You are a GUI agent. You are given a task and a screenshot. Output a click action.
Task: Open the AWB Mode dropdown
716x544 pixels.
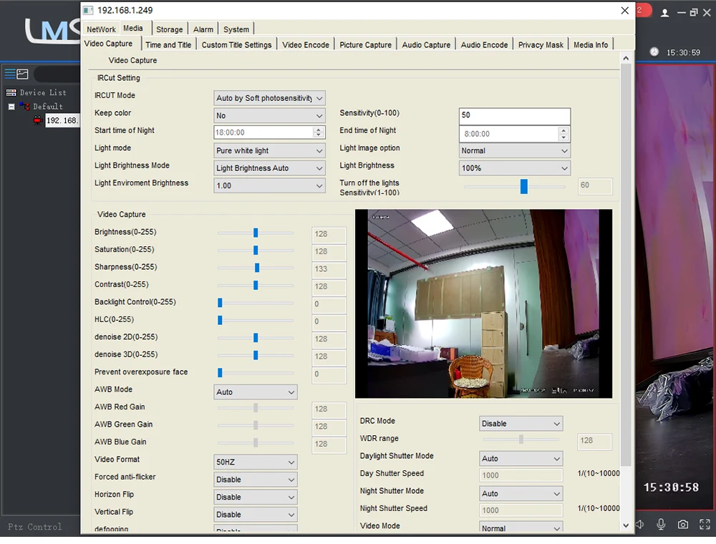256,392
